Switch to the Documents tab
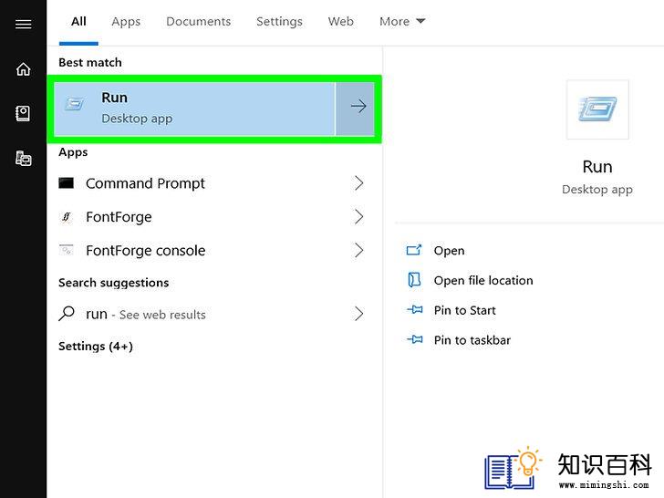Image resolution: width=664 pixels, height=498 pixels. click(198, 22)
